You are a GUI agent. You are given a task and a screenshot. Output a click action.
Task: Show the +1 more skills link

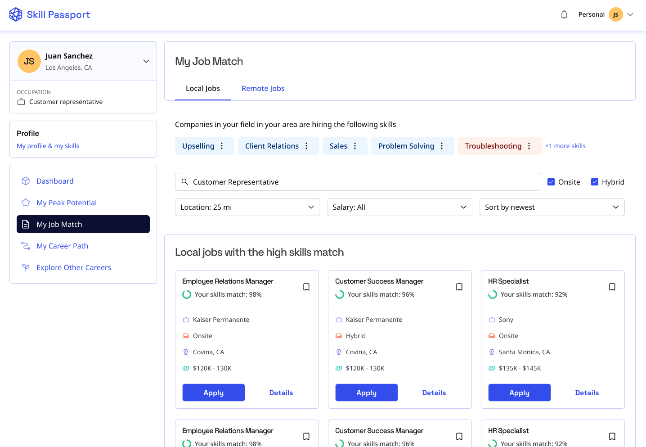point(565,146)
